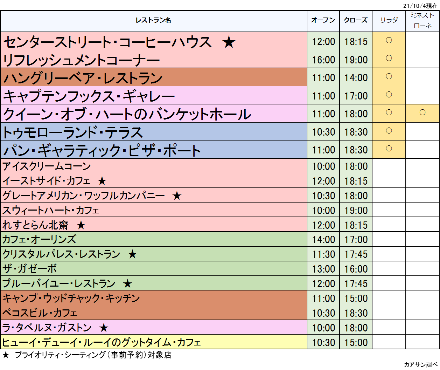Screen dimensions: 440x370
Task: Click the レストラン名 column header
Action: click(x=153, y=21)
